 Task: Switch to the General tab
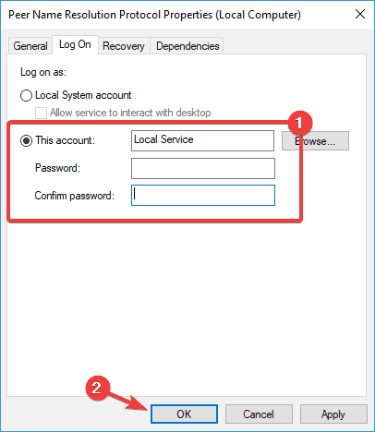(x=30, y=46)
